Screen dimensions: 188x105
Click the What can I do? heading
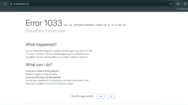(x=39, y=65)
